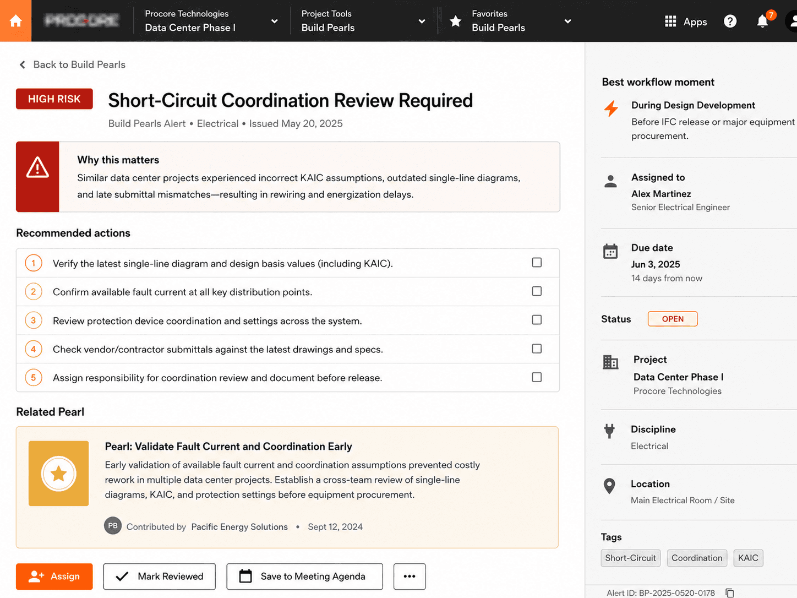
Task: Open the Apps grid icon
Action: [670, 21]
